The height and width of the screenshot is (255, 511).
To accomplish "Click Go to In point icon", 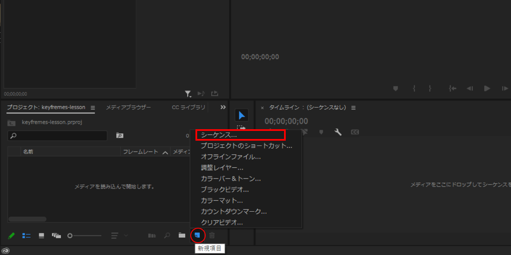I will point(453,88).
